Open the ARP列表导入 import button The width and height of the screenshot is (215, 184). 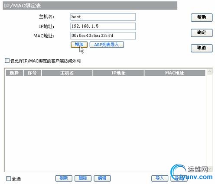[x=107, y=45]
